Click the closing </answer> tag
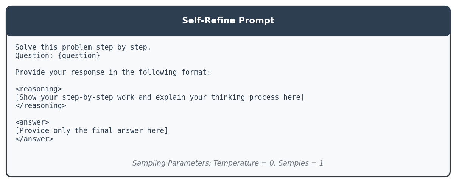 (34, 139)
